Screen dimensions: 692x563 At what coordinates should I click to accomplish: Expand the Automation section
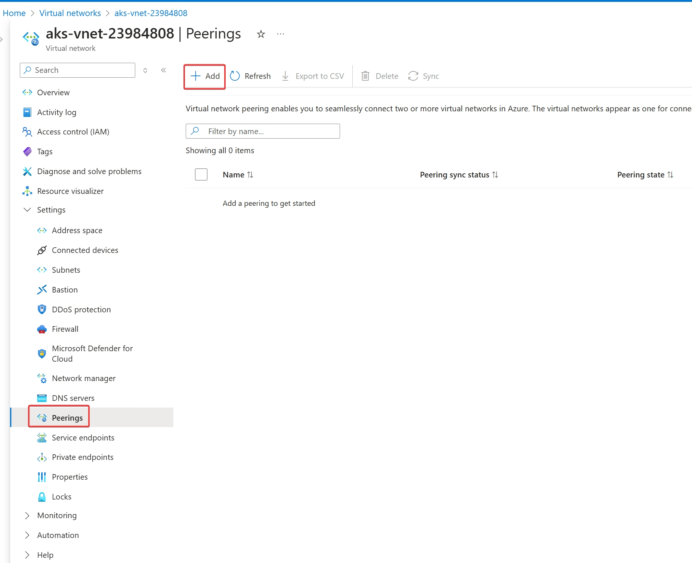click(x=27, y=535)
